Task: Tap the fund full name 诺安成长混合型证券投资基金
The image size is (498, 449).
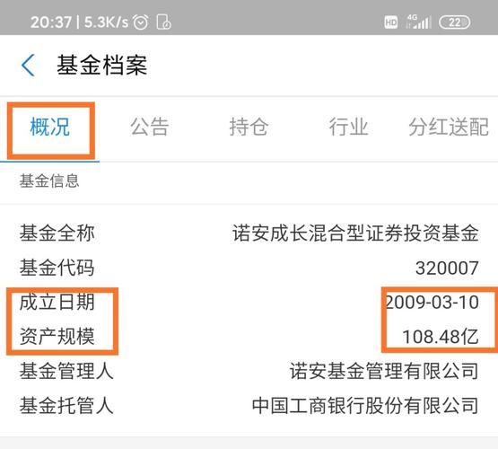Action: coord(355,233)
